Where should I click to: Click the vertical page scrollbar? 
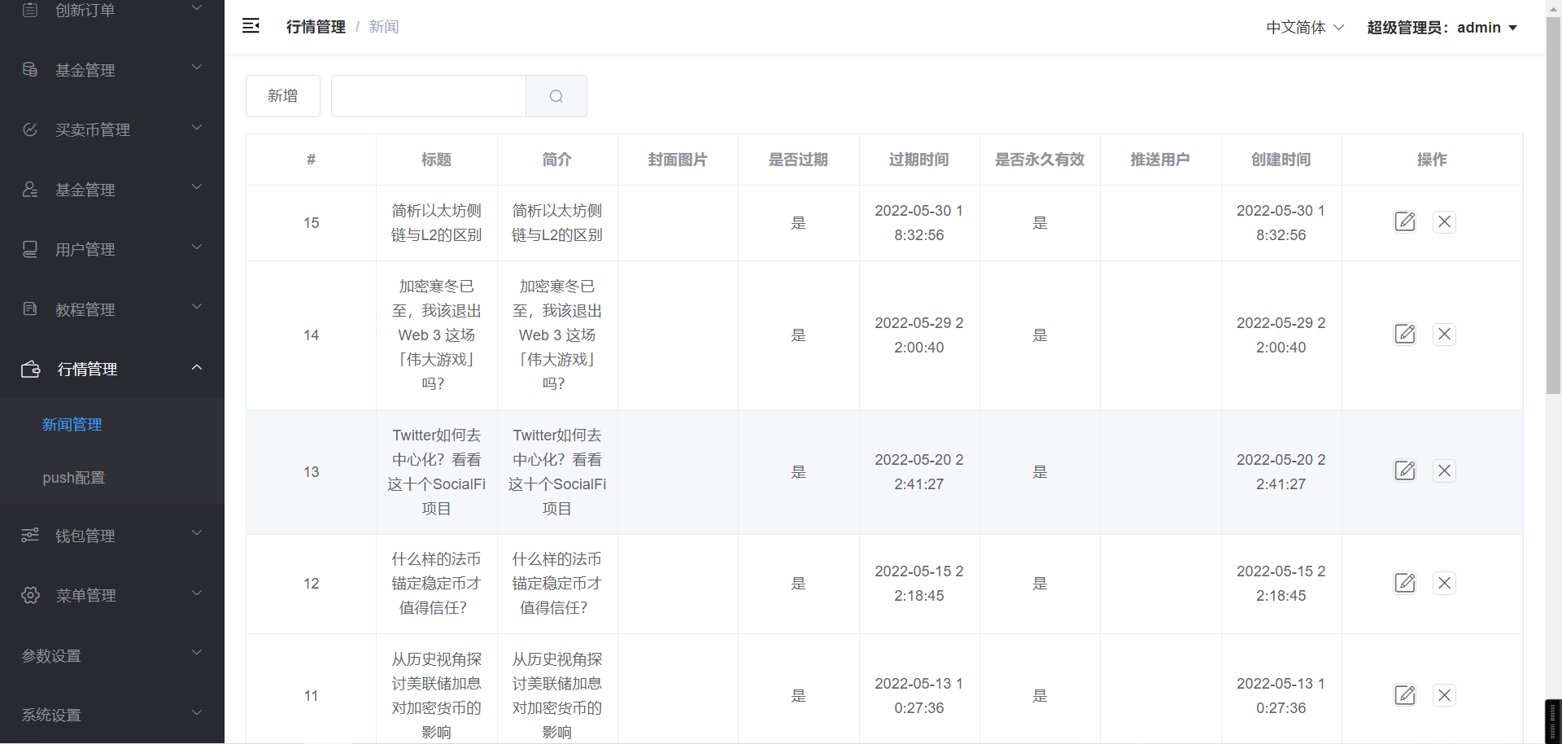(1553, 204)
